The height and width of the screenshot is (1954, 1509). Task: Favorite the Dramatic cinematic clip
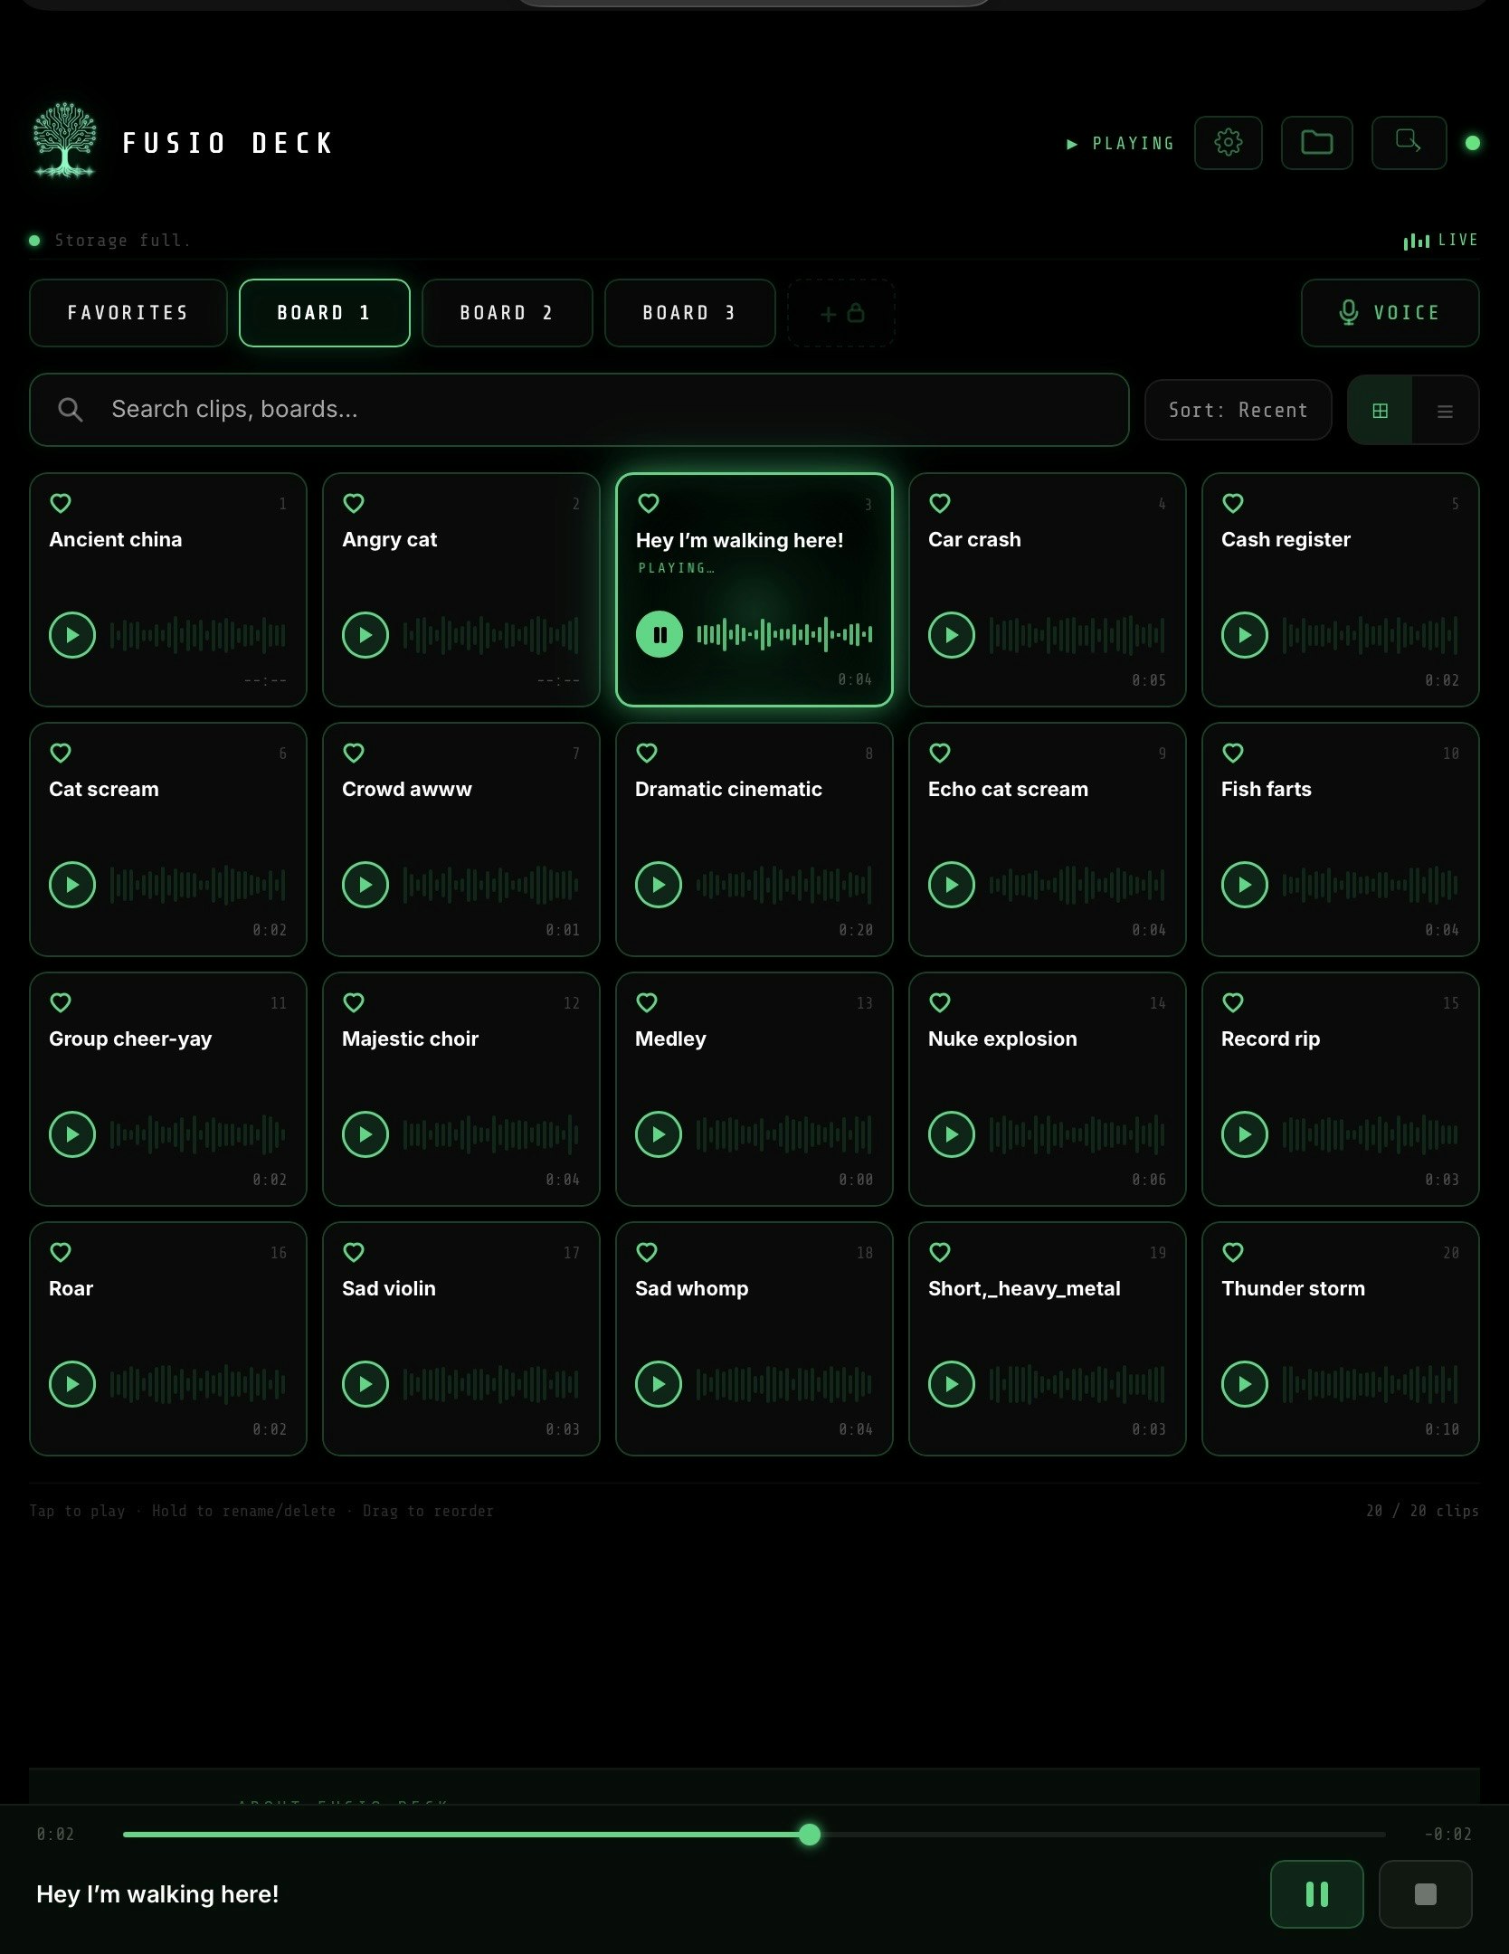(647, 753)
